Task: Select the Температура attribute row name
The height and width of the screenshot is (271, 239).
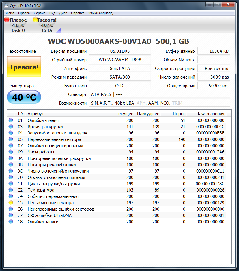Action: pyautogui.click(x=41, y=190)
